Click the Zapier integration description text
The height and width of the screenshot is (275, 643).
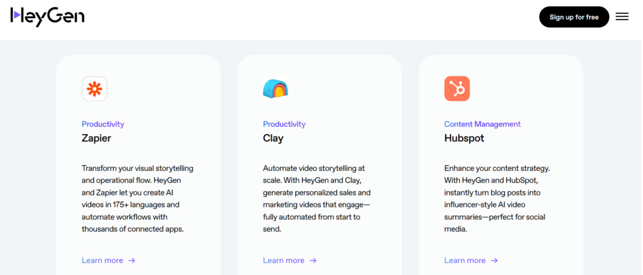pyautogui.click(x=138, y=199)
